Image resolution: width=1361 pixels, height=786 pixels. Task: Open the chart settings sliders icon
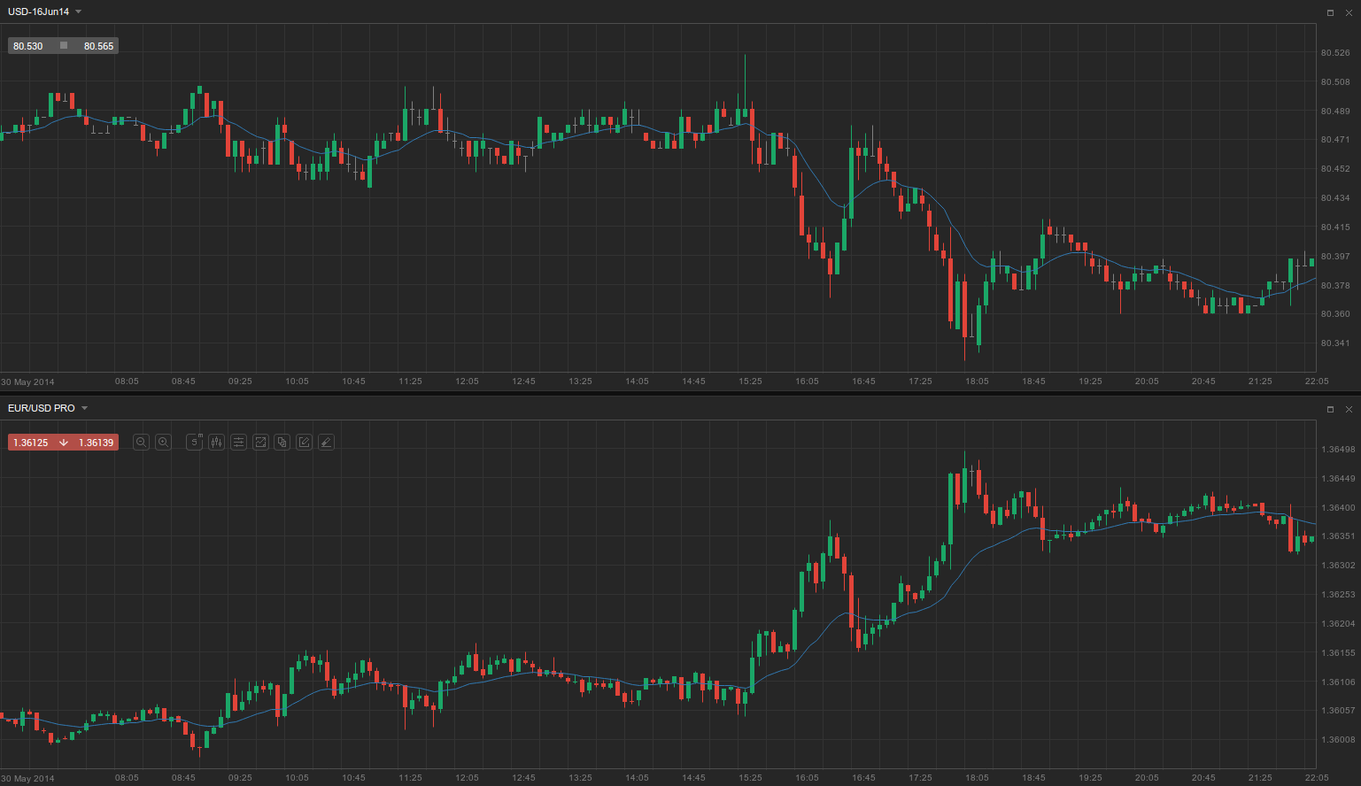(239, 443)
